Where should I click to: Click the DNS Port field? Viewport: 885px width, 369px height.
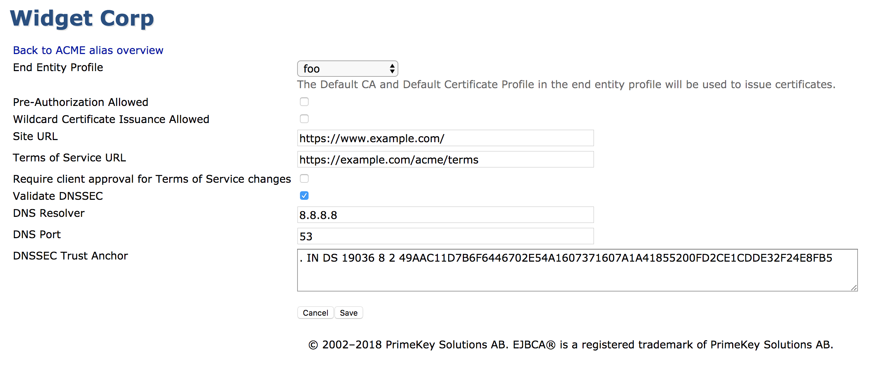(x=445, y=236)
